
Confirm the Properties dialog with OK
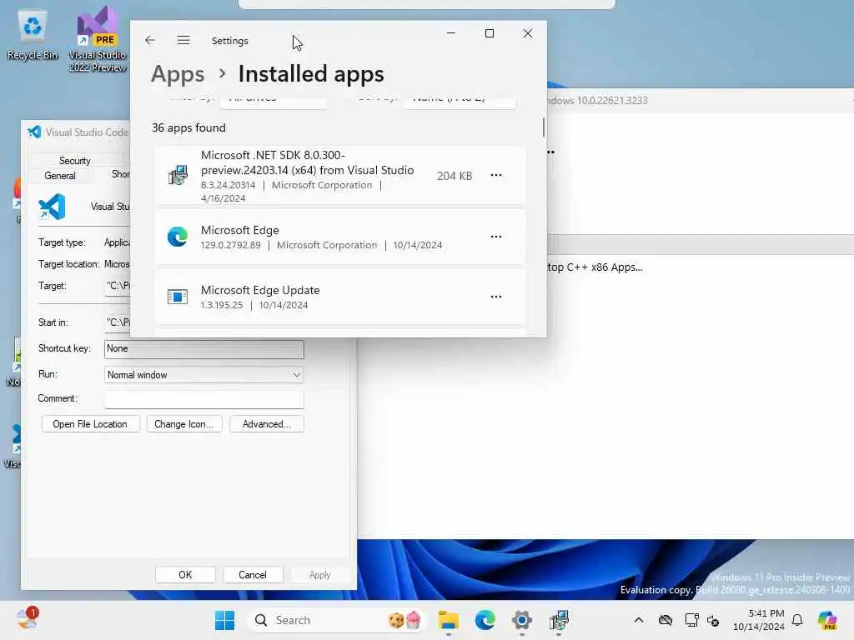click(185, 575)
